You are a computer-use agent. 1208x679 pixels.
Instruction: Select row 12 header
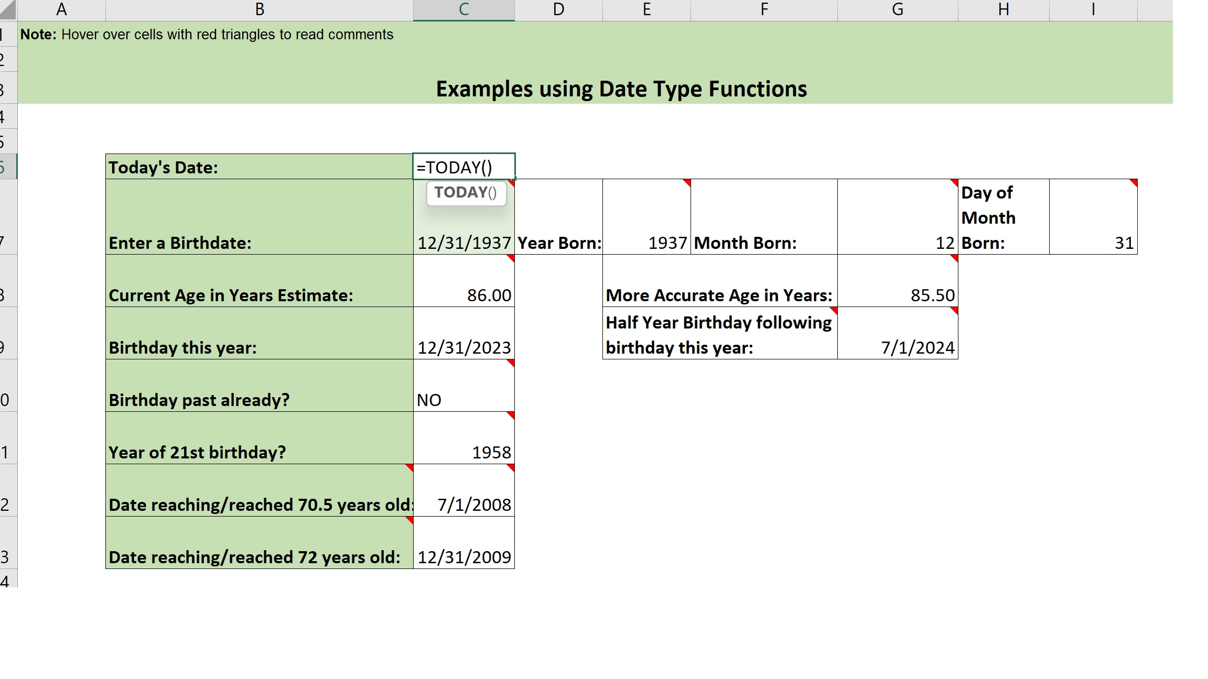click(8, 490)
